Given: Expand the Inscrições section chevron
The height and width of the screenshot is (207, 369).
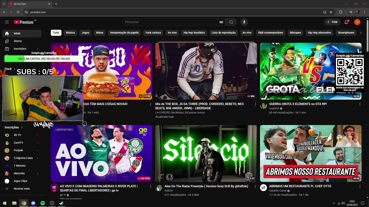Looking at the screenshot, I should (22, 127).
